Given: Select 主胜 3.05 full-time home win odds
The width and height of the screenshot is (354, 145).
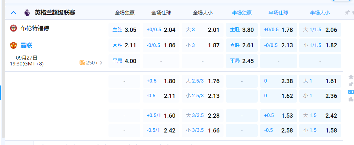Looking at the screenshot, I should coord(124,30).
